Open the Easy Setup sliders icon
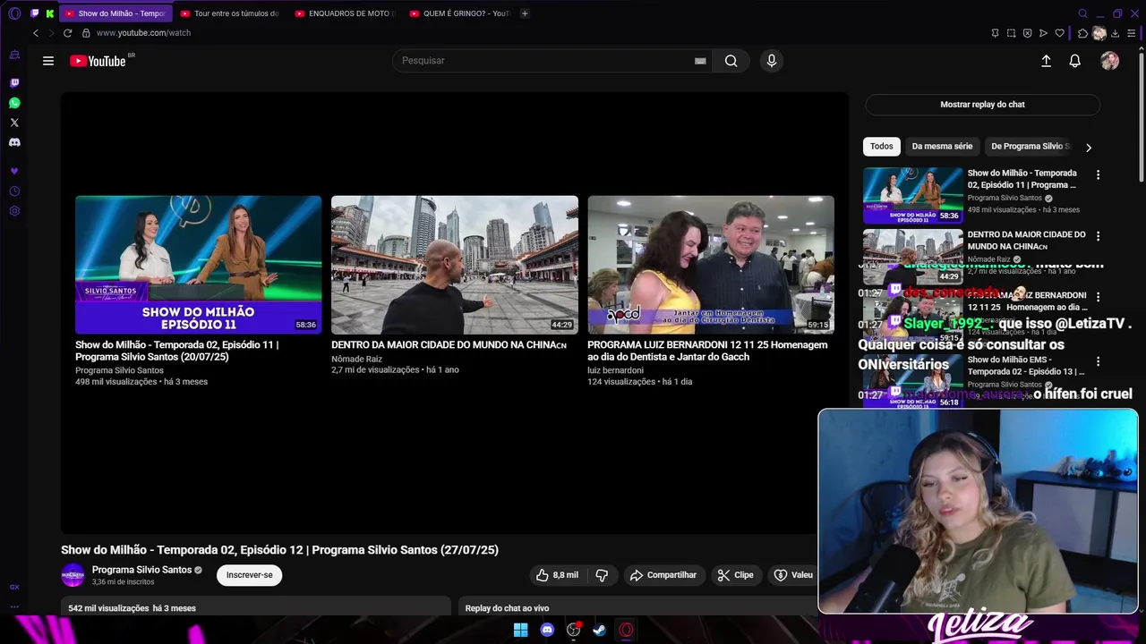Image resolution: width=1146 pixels, height=644 pixels. 1131,33
